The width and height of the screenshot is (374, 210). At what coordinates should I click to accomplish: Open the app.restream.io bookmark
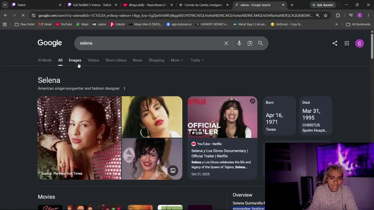179,24
